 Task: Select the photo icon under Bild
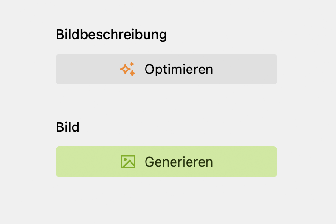click(x=128, y=162)
